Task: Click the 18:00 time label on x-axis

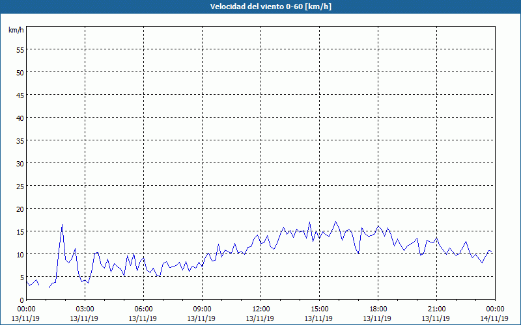Action: [378, 309]
